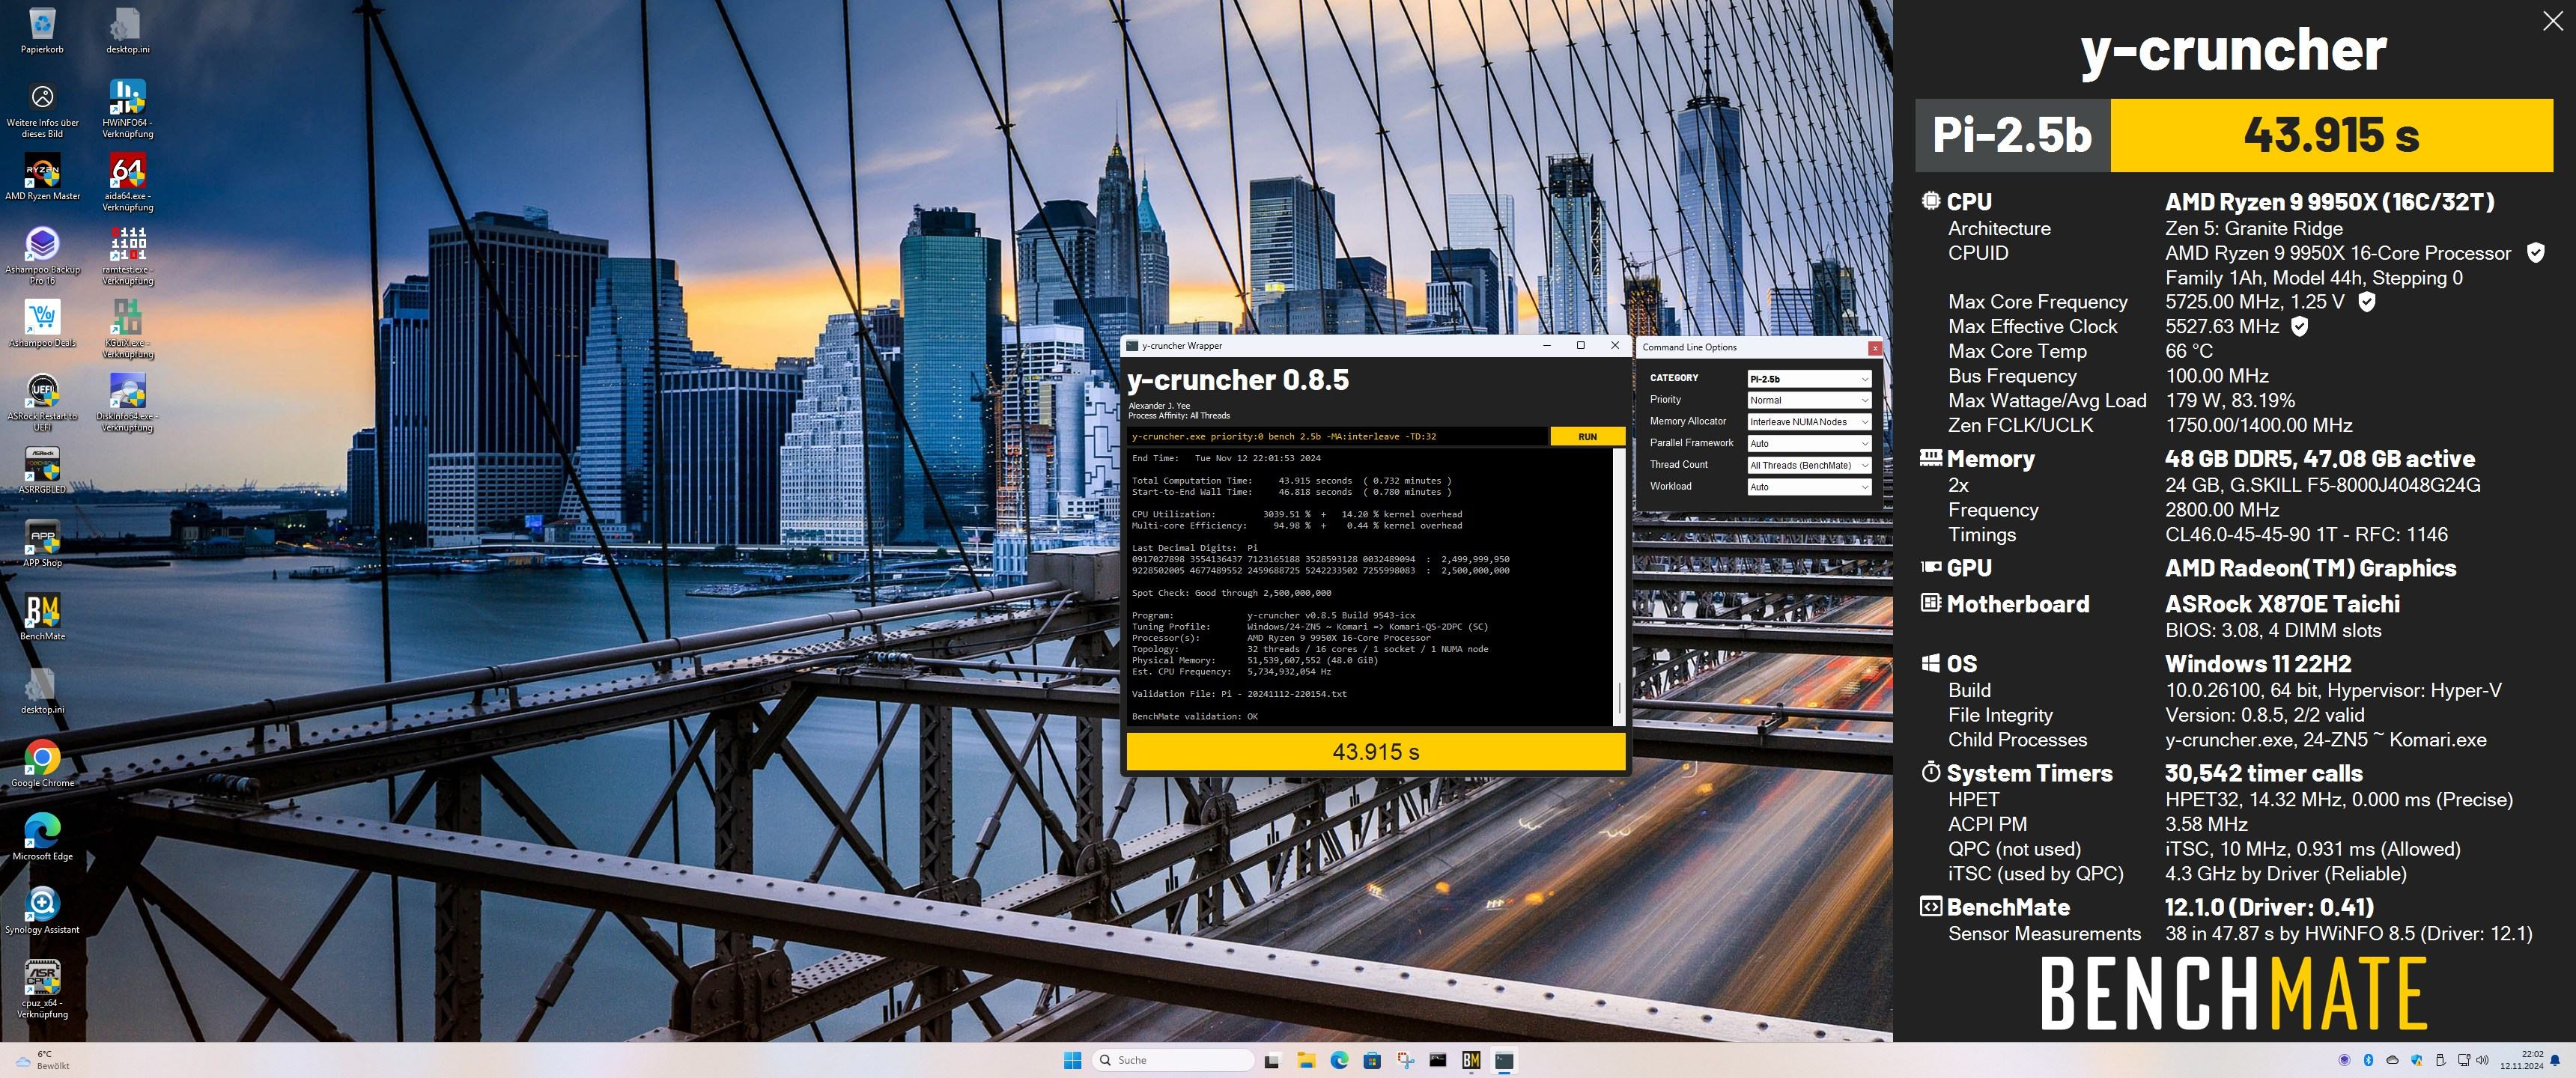Click the 'AMD Ryzen 9 9950X (16C/32T)' heading
The height and width of the screenshot is (1078, 2576).
tap(2329, 202)
